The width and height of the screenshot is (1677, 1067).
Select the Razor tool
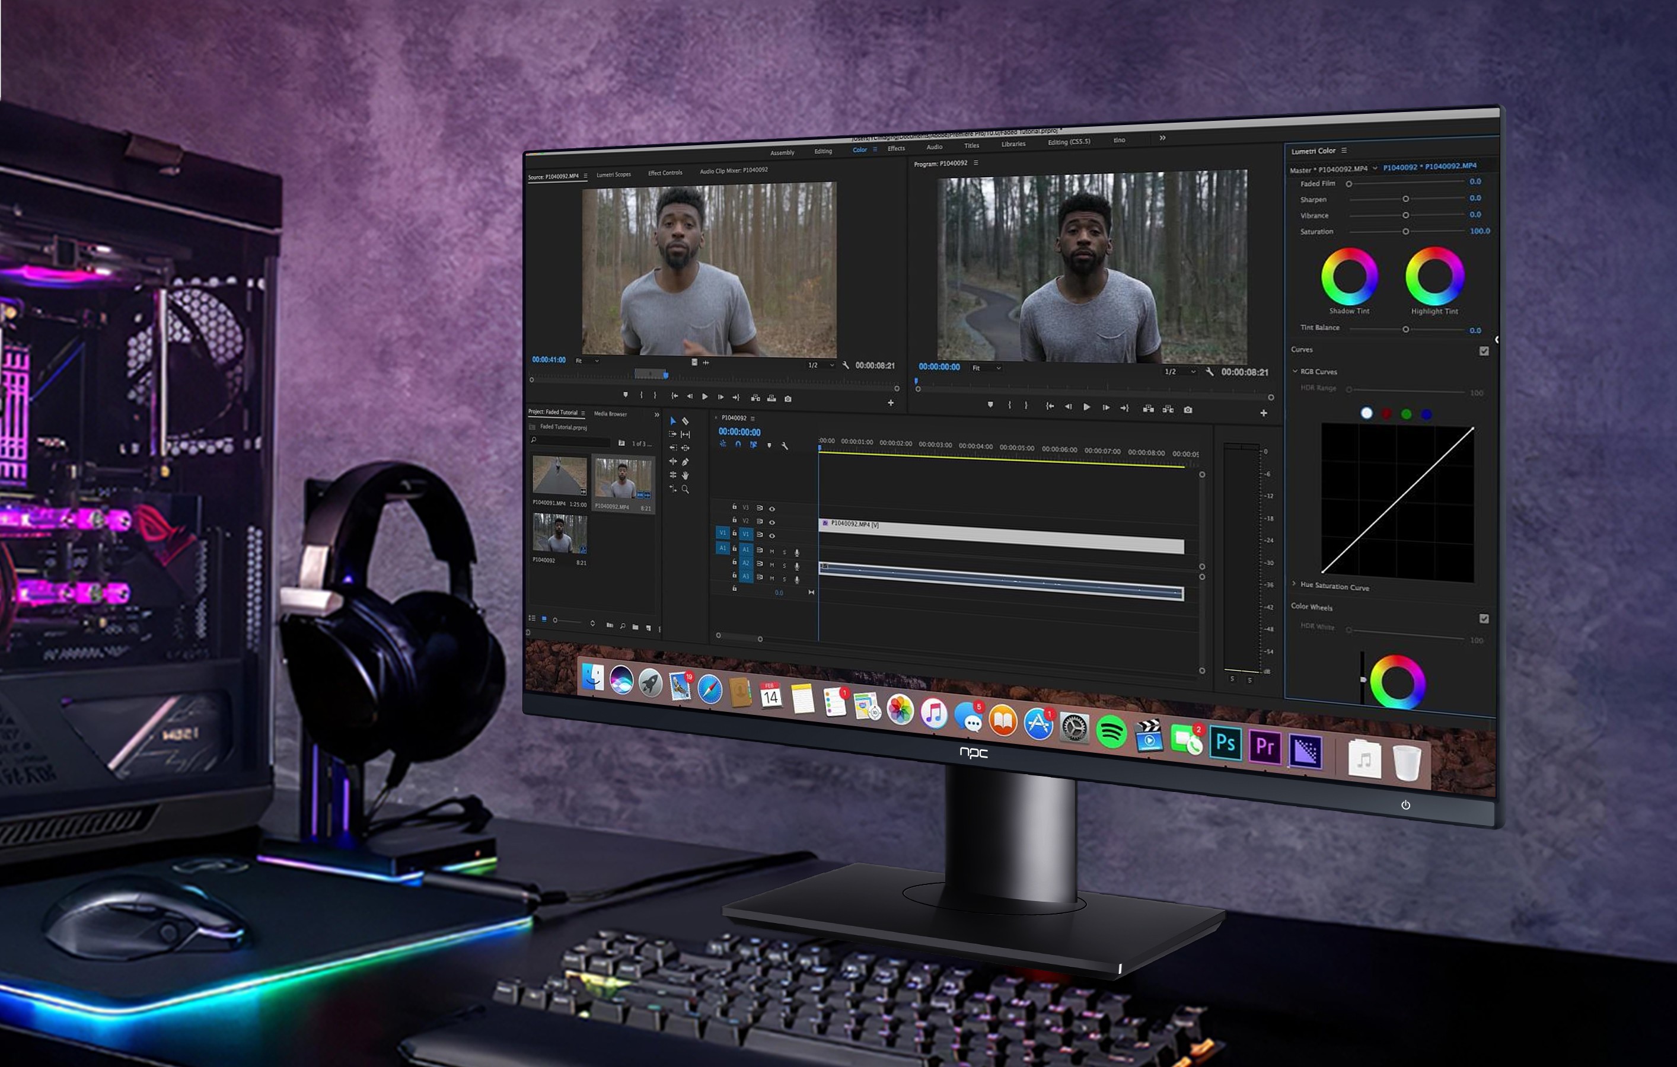tap(686, 420)
